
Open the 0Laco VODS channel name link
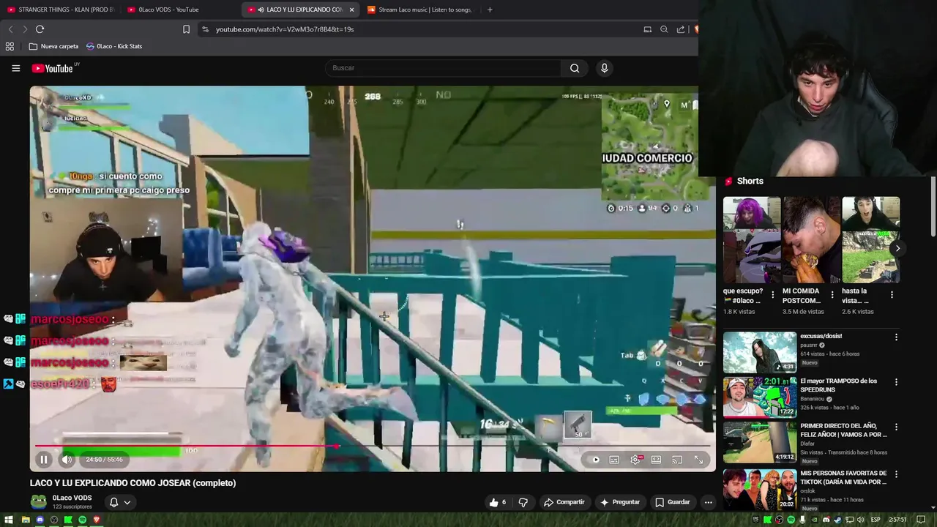[x=72, y=498]
